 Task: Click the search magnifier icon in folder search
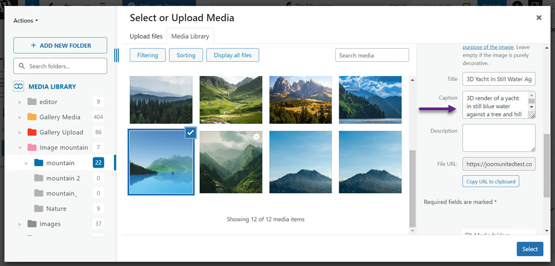click(x=22, y=66)
